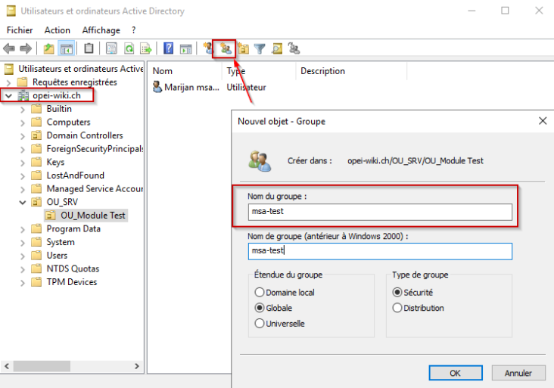Click the Builtin folder icon
This screenshot has width=554, height=388.
coord(36,108)
